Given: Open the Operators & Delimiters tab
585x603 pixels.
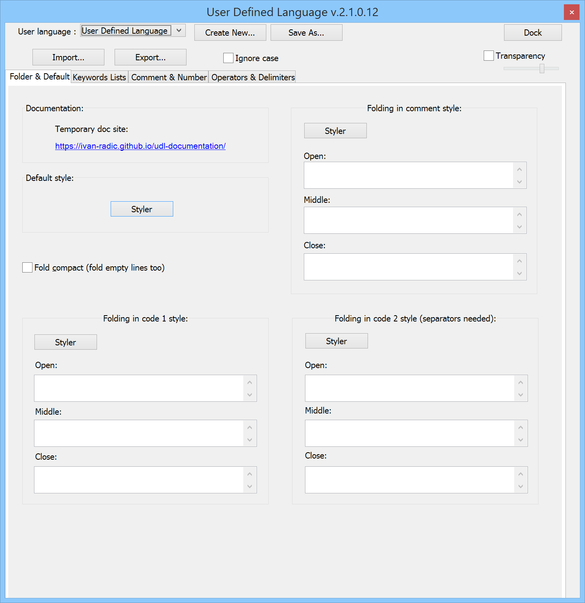Looking at the screenshot, I should [x=252, y=77].
